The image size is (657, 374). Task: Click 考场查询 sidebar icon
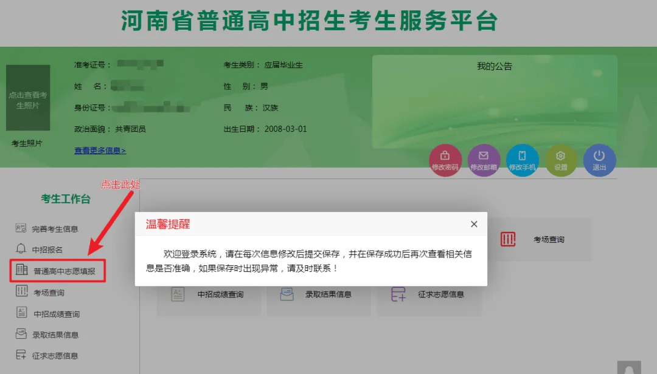click(x=22, y=291)
